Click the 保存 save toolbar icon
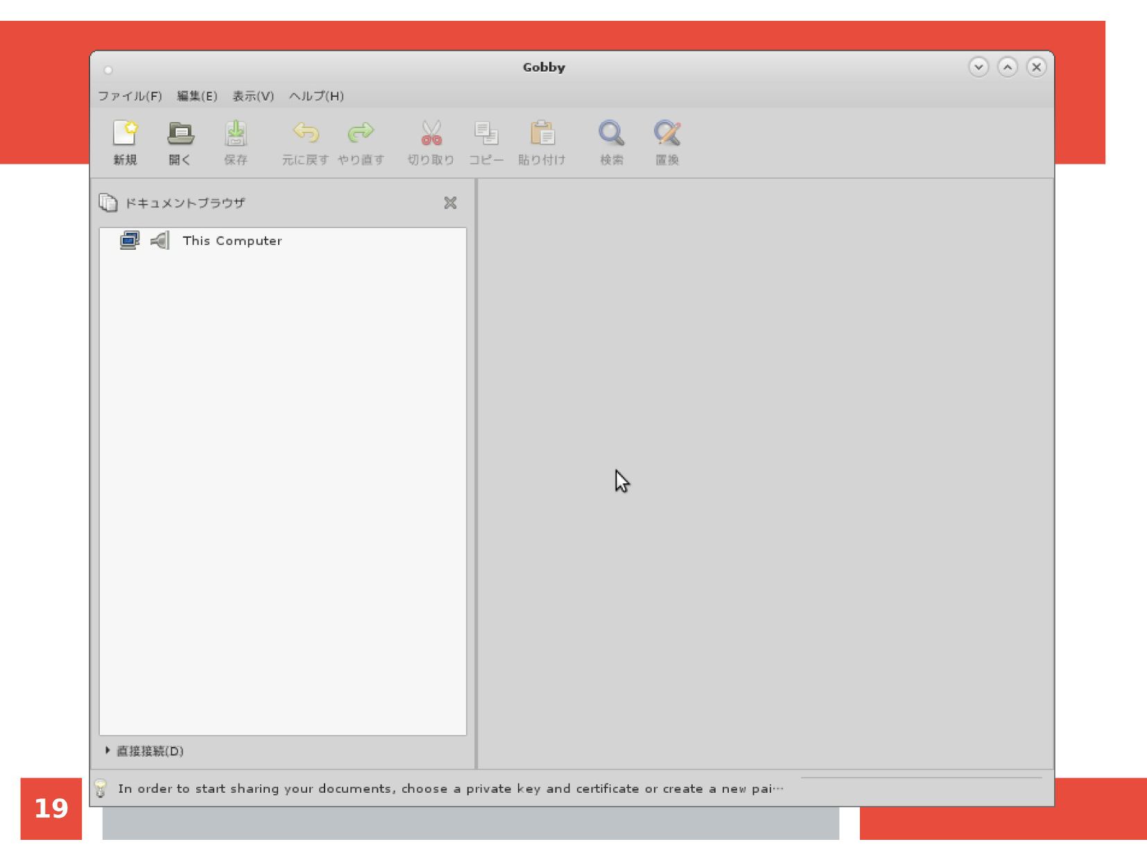 pyautogui.click(x=236, y=133)
